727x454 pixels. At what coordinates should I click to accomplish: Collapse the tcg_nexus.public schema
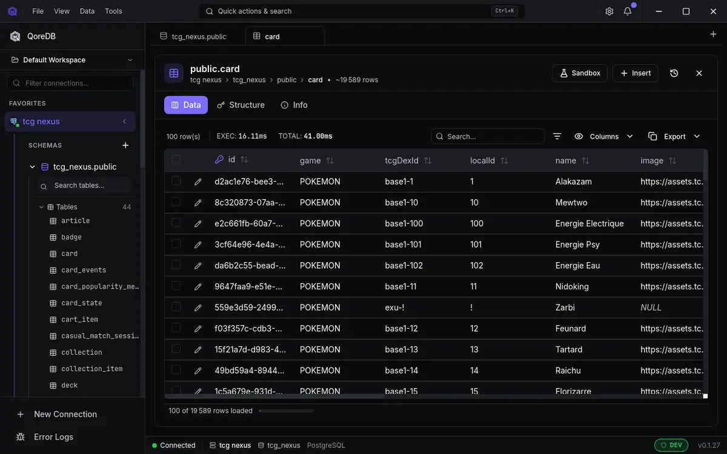(32, 166)
